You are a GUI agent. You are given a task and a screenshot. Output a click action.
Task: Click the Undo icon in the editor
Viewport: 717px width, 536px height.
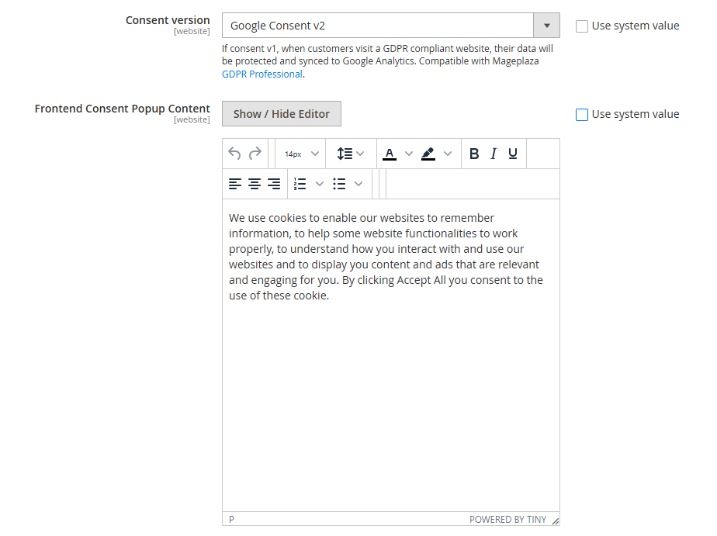pyautogui.click(x=234, y=153)
